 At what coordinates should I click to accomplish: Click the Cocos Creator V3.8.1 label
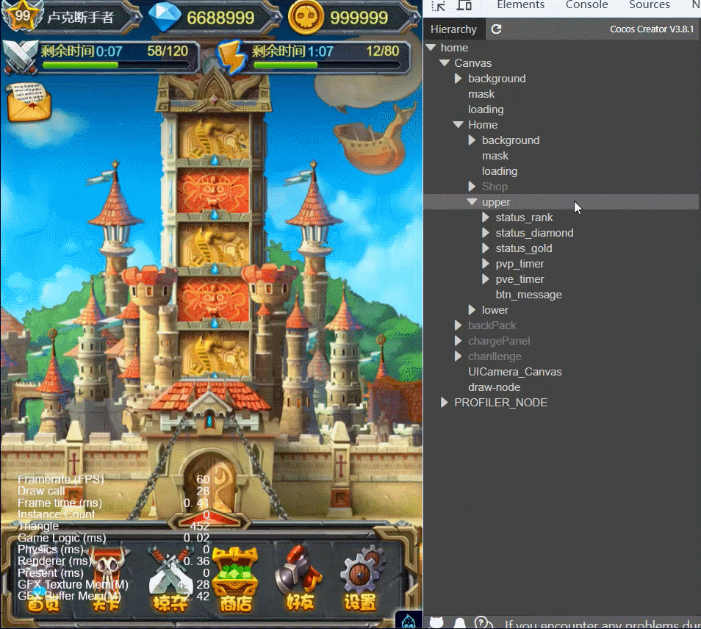(x=652, y=29)
